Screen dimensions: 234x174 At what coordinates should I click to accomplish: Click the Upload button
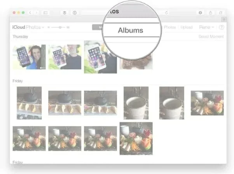tap(187, 27)
